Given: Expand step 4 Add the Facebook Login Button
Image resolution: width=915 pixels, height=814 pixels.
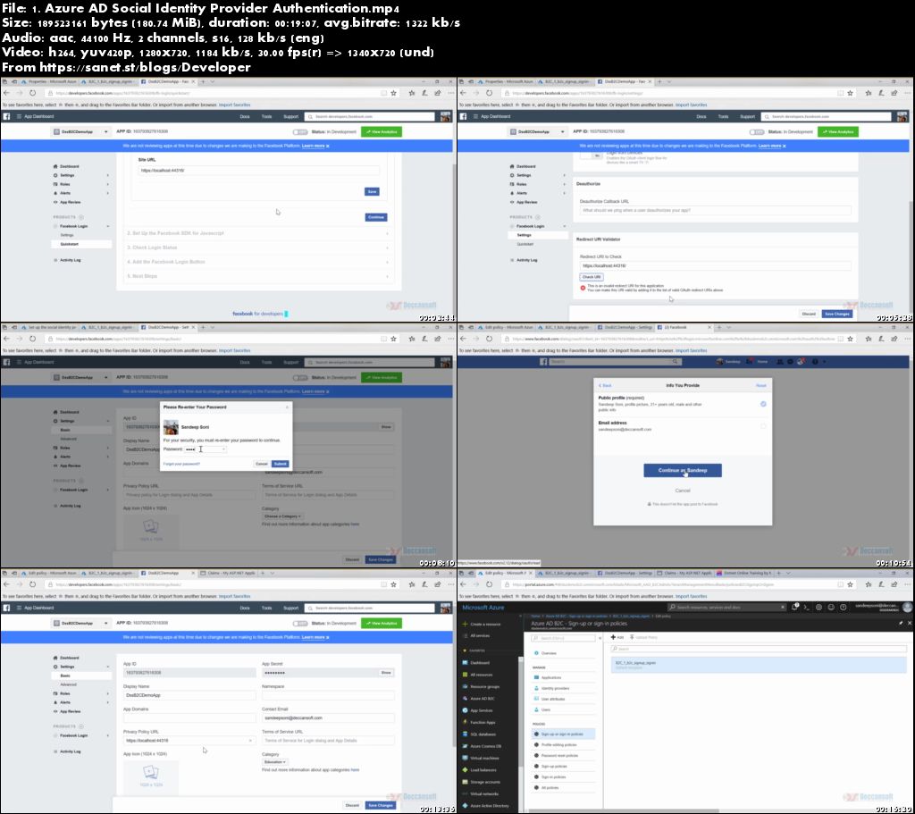Looking at the screenshot, I should pyautogui.click(x=258, y=262).
